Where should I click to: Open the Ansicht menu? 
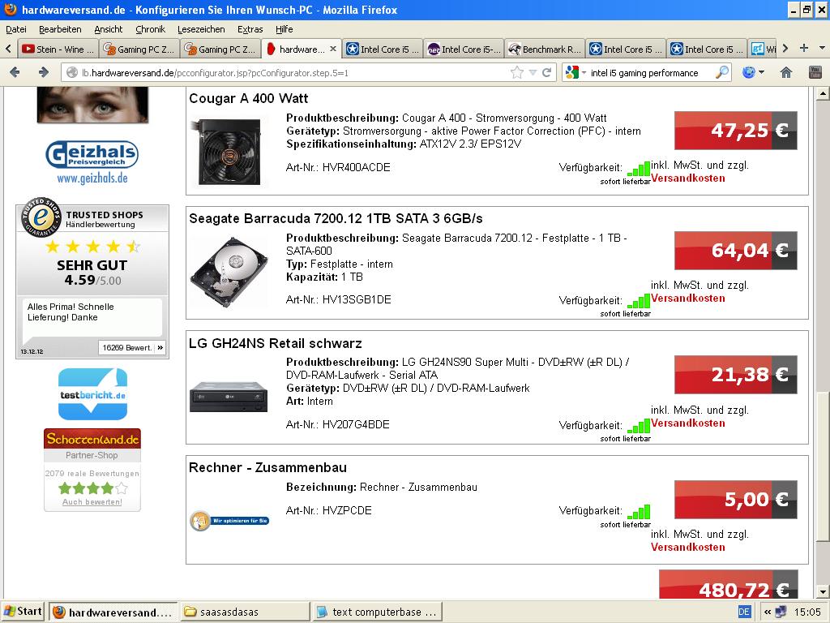(108, 29)
